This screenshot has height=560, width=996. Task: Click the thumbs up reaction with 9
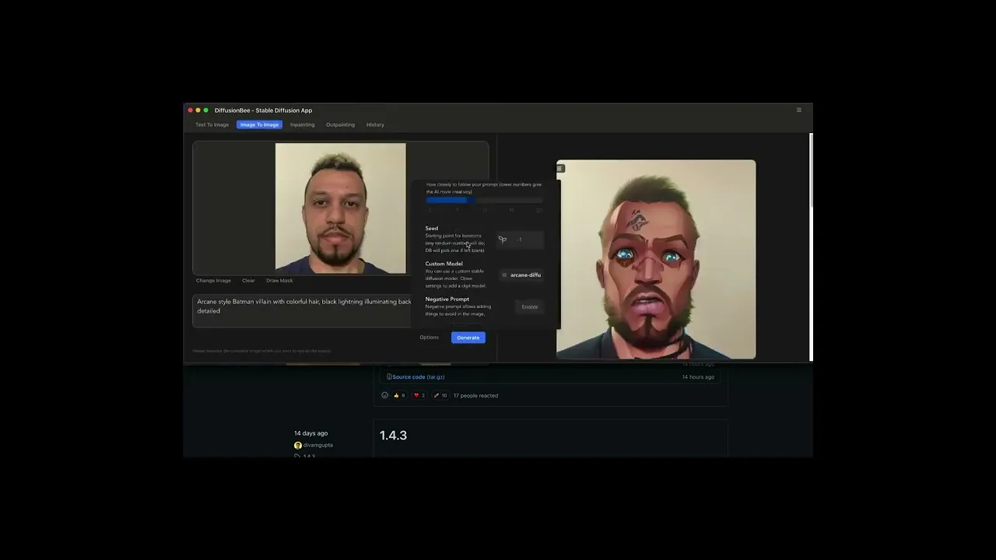coord(399,395)
